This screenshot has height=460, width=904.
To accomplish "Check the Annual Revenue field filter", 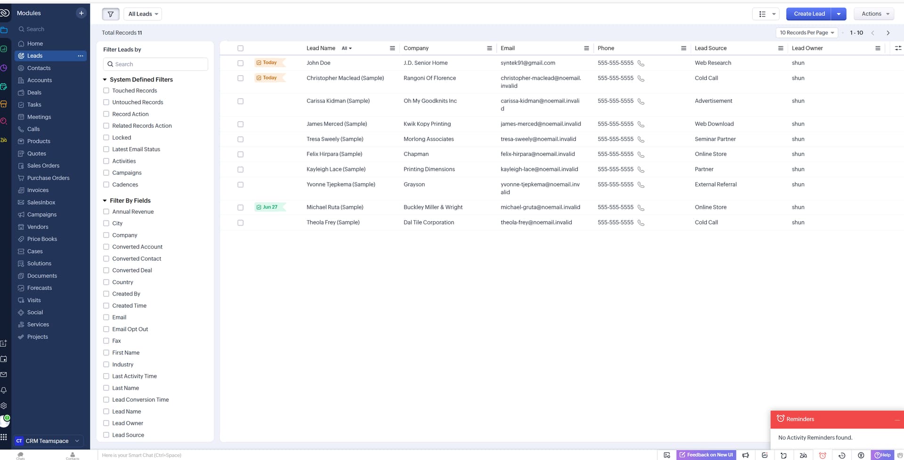I will pyautogui.click(x=106, y=211).
